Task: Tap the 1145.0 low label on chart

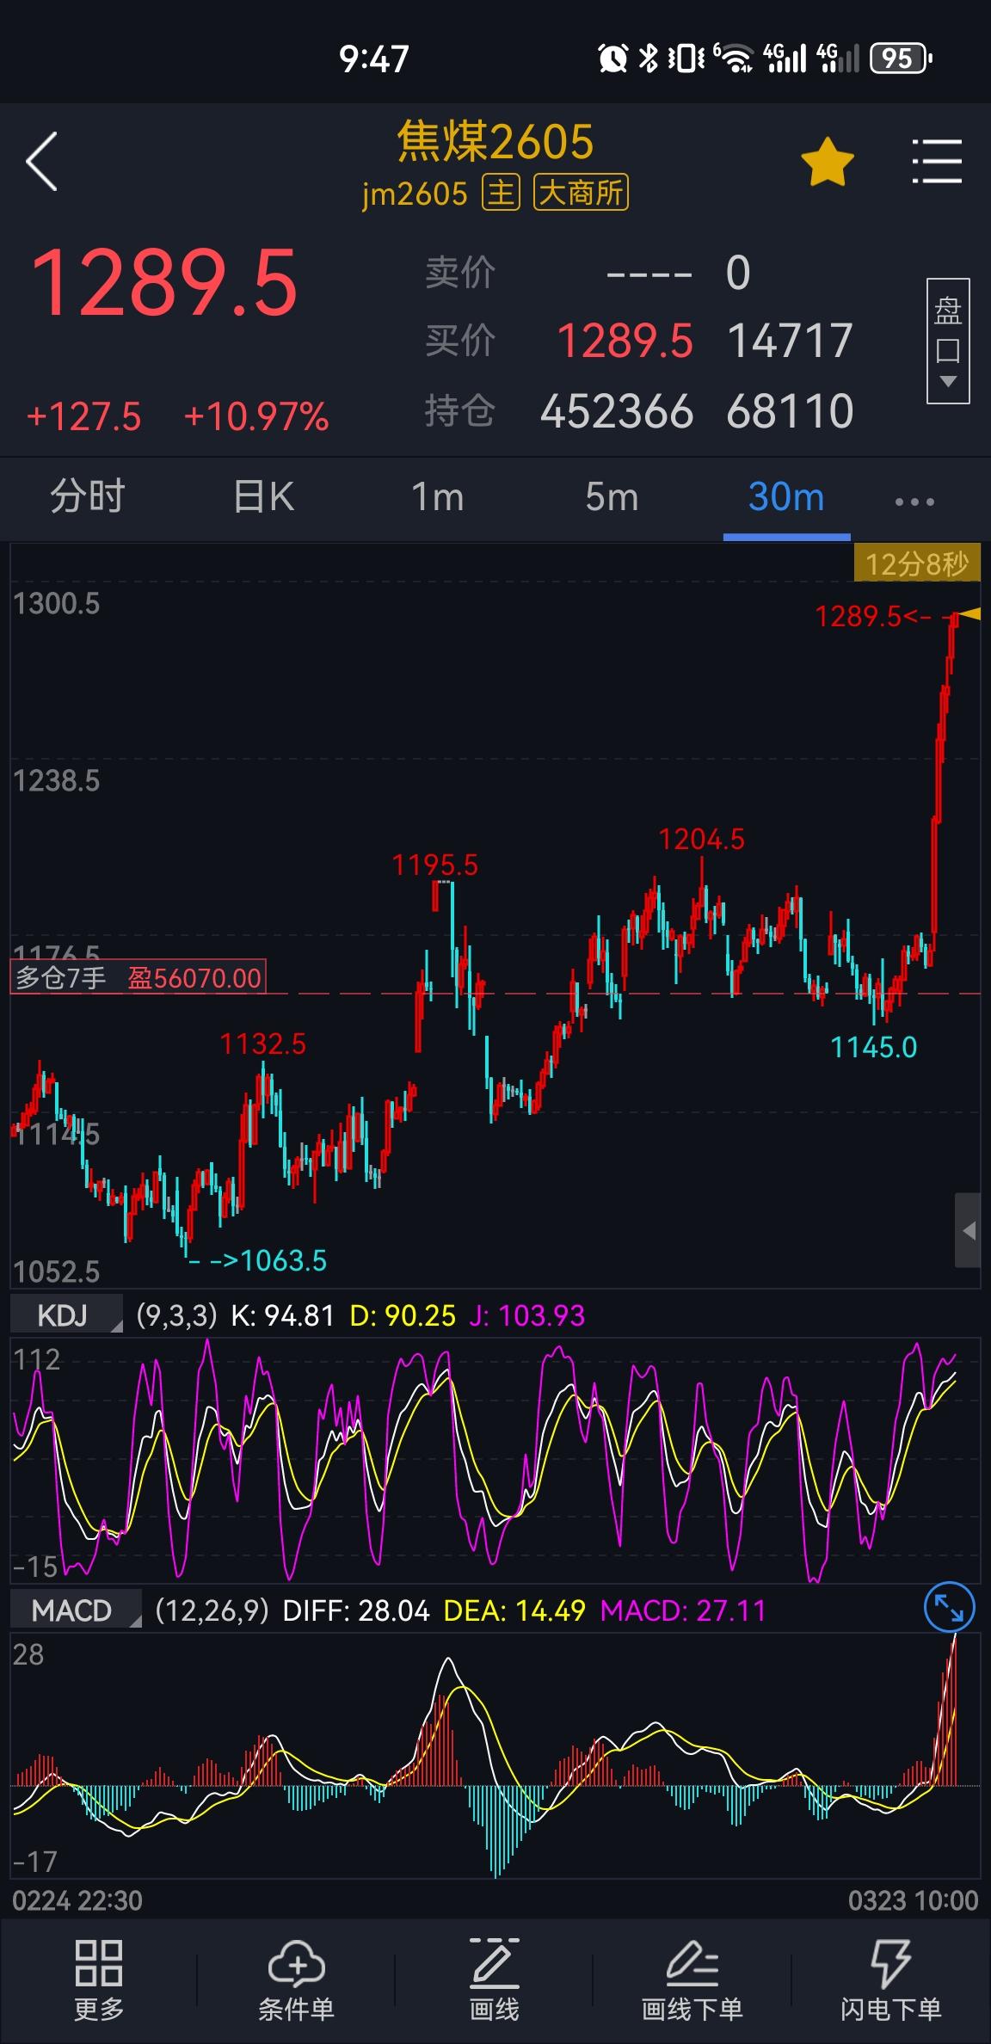Action: tap(874, 1048)
